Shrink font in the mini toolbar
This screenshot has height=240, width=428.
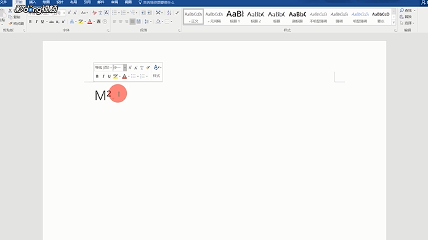click(136, 68)
